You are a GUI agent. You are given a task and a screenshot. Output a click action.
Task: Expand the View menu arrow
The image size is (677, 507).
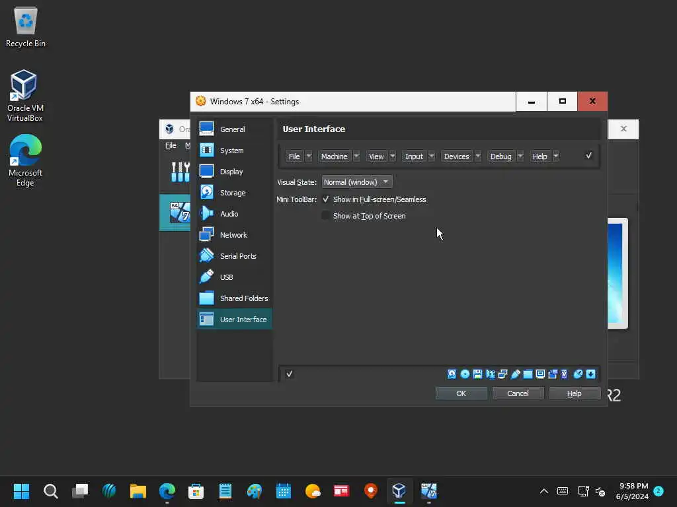393,156
